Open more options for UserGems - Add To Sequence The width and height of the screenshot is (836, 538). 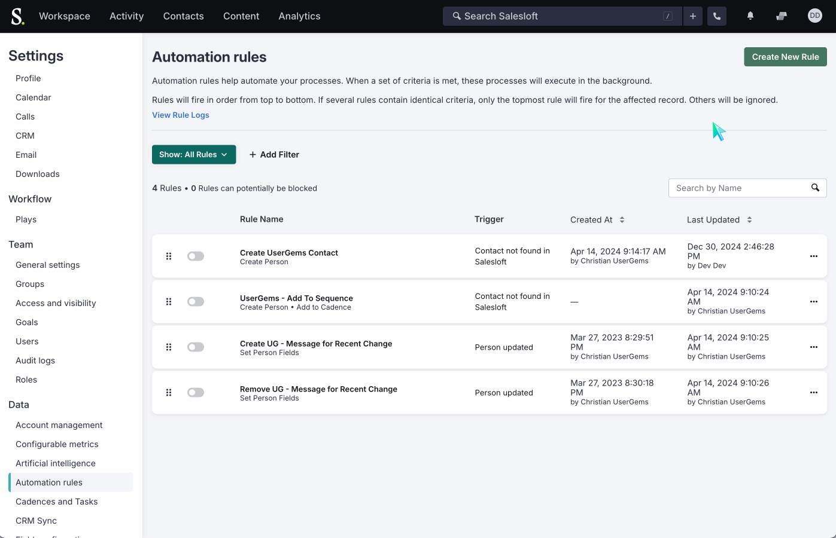(x=814, y=301)
